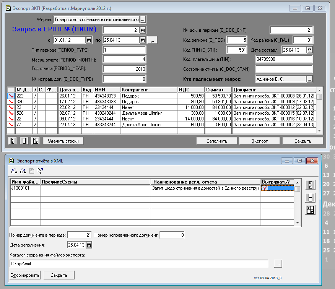Image resolution: width=335 pixels, height=289 pixels.
Task: Sort by ИНН column header
Action: point(107,90)
